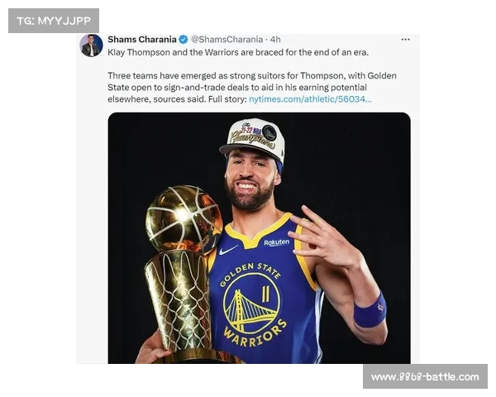Click the TG: MYYJJPP watermark label

tap(53, 21)
